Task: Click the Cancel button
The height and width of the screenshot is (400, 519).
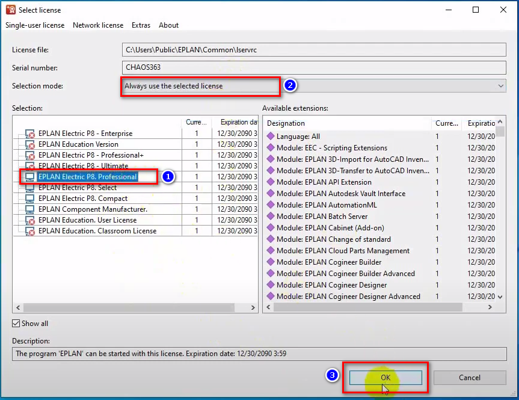Action: (470, 378)
